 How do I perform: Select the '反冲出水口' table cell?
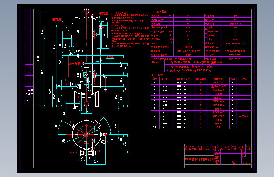(219, 101)
